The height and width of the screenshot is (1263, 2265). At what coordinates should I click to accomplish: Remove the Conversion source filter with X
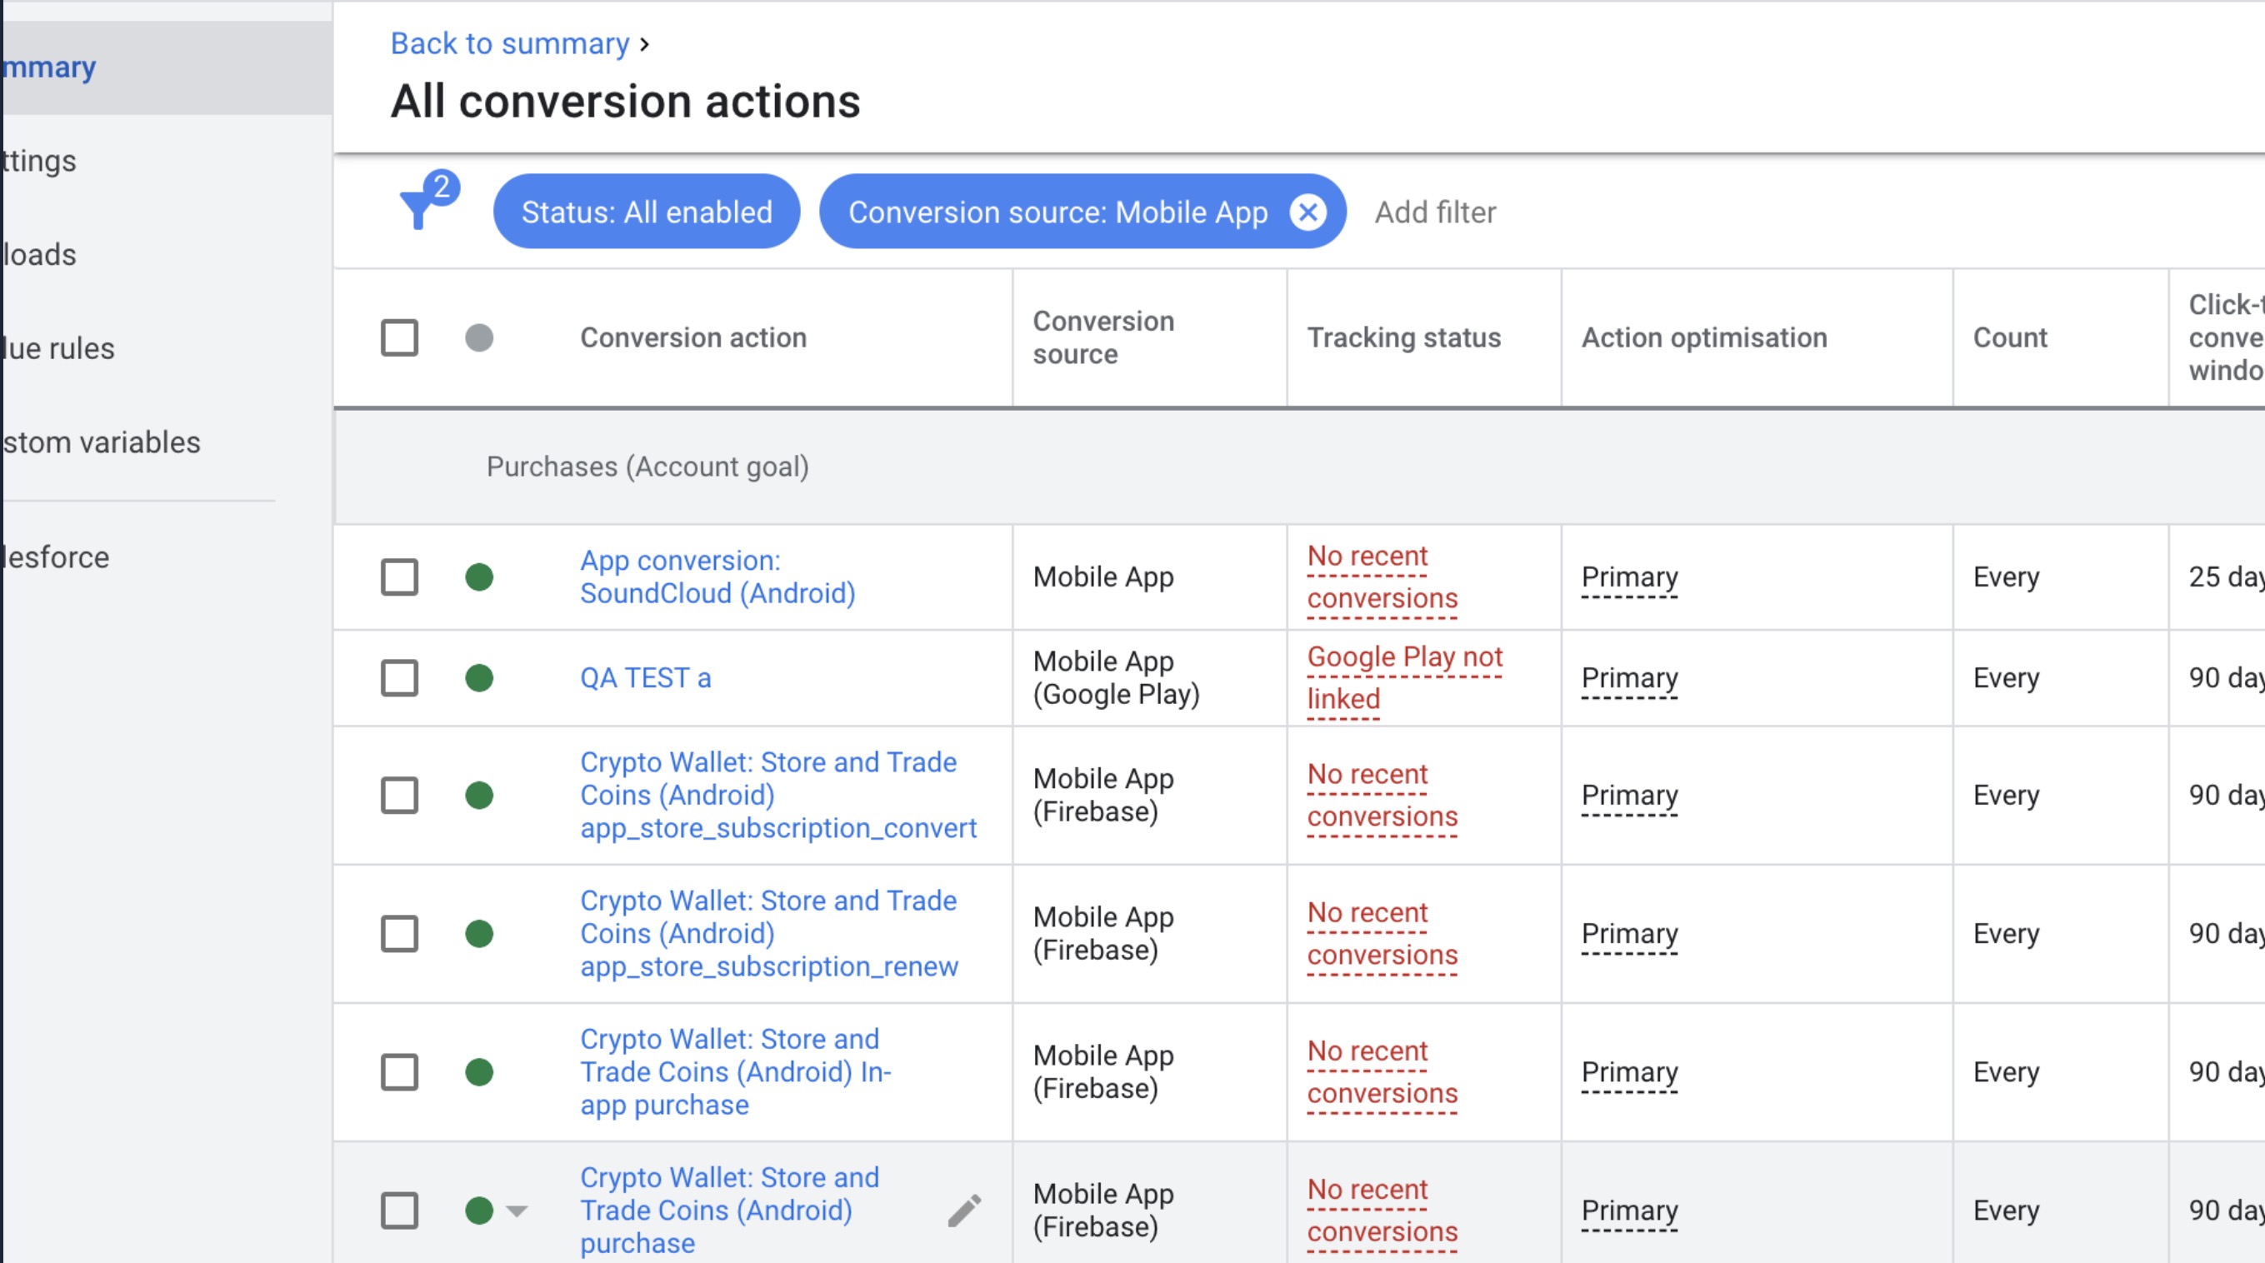coord(1307,212)
